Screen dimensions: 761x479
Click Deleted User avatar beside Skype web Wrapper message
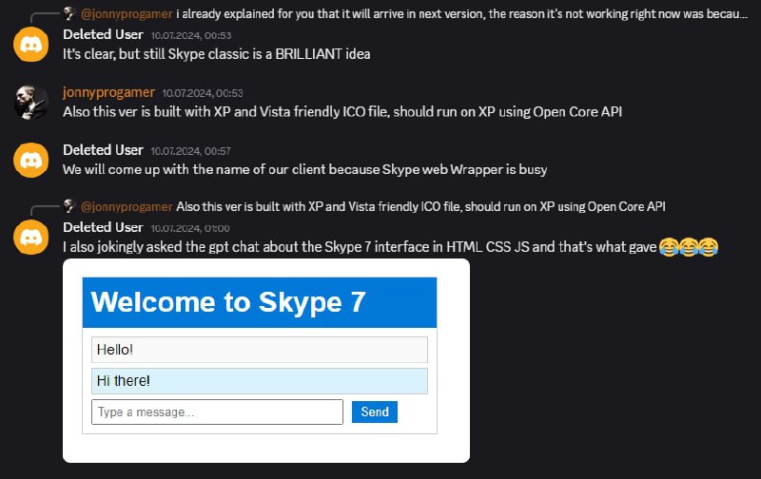point(30,160)
